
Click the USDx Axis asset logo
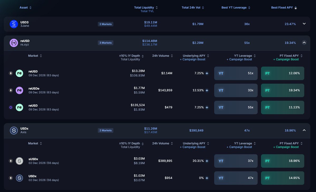point(14,131)
